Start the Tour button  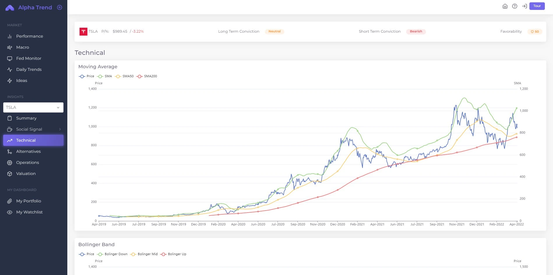point(537,6)
